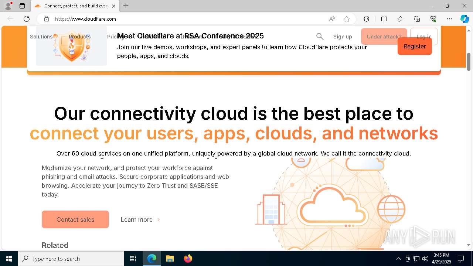Close the Cloudflare browser tab
This screenshot has width=473, height=266.
pyautogui.click(x=113, y=6)
